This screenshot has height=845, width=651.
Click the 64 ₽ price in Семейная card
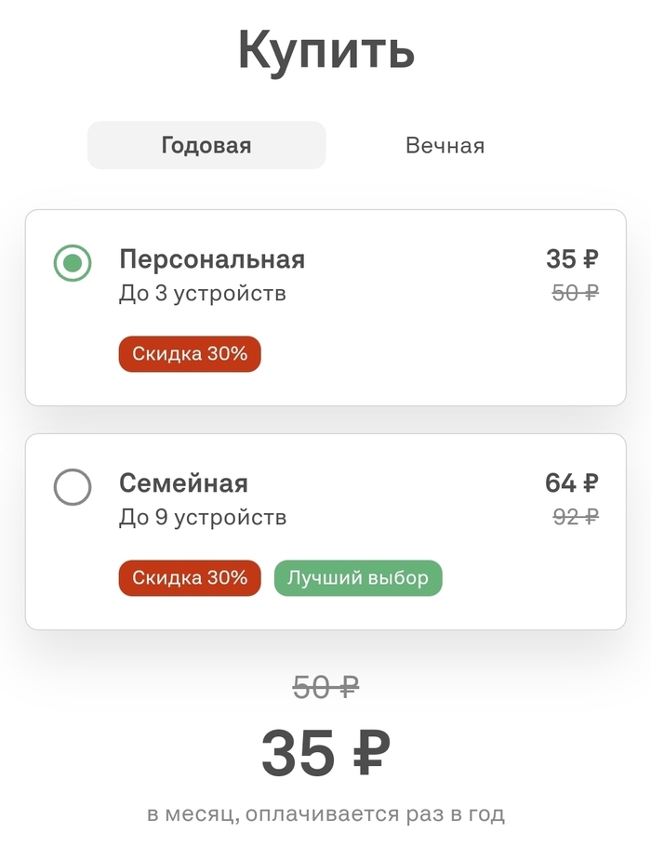571,483
